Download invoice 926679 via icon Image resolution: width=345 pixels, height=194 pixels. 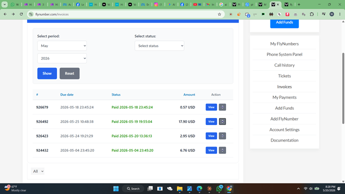pos(222,107)
